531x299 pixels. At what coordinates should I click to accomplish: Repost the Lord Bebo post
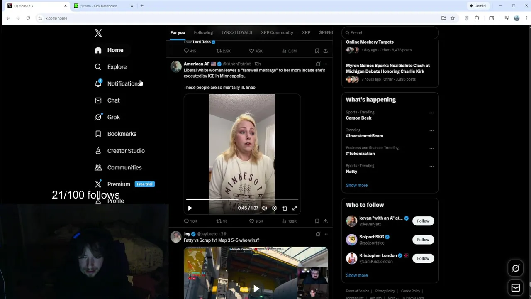pyautogui.click(x=223, y=51)
